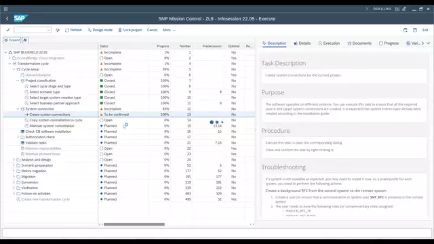Viewport: 434px width, 244px height.
Task: Open the More menu
Action: coord(169,30)
